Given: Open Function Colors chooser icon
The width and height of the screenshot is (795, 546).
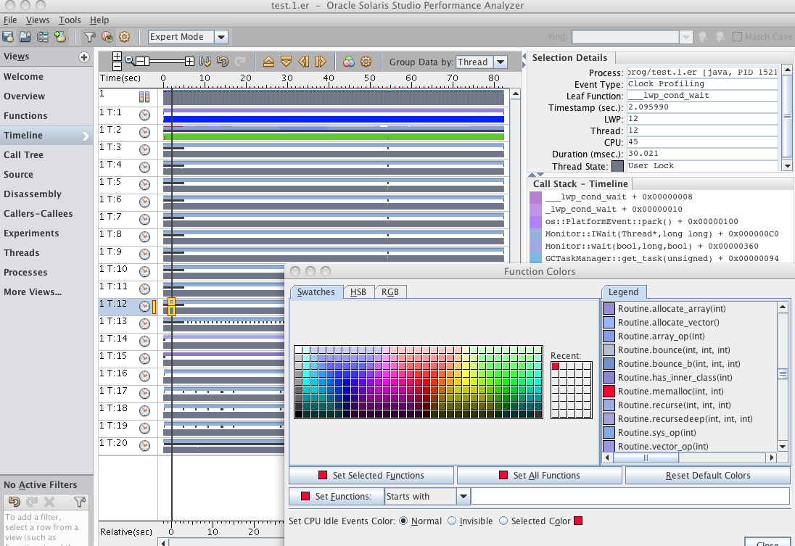Looking at the screenshot, I should [349, 62].
